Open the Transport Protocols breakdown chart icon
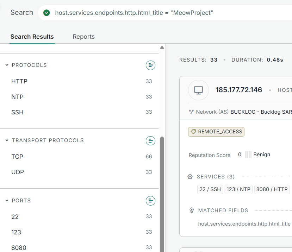Viewport: 292px width, 252px height. coord(150,141)
